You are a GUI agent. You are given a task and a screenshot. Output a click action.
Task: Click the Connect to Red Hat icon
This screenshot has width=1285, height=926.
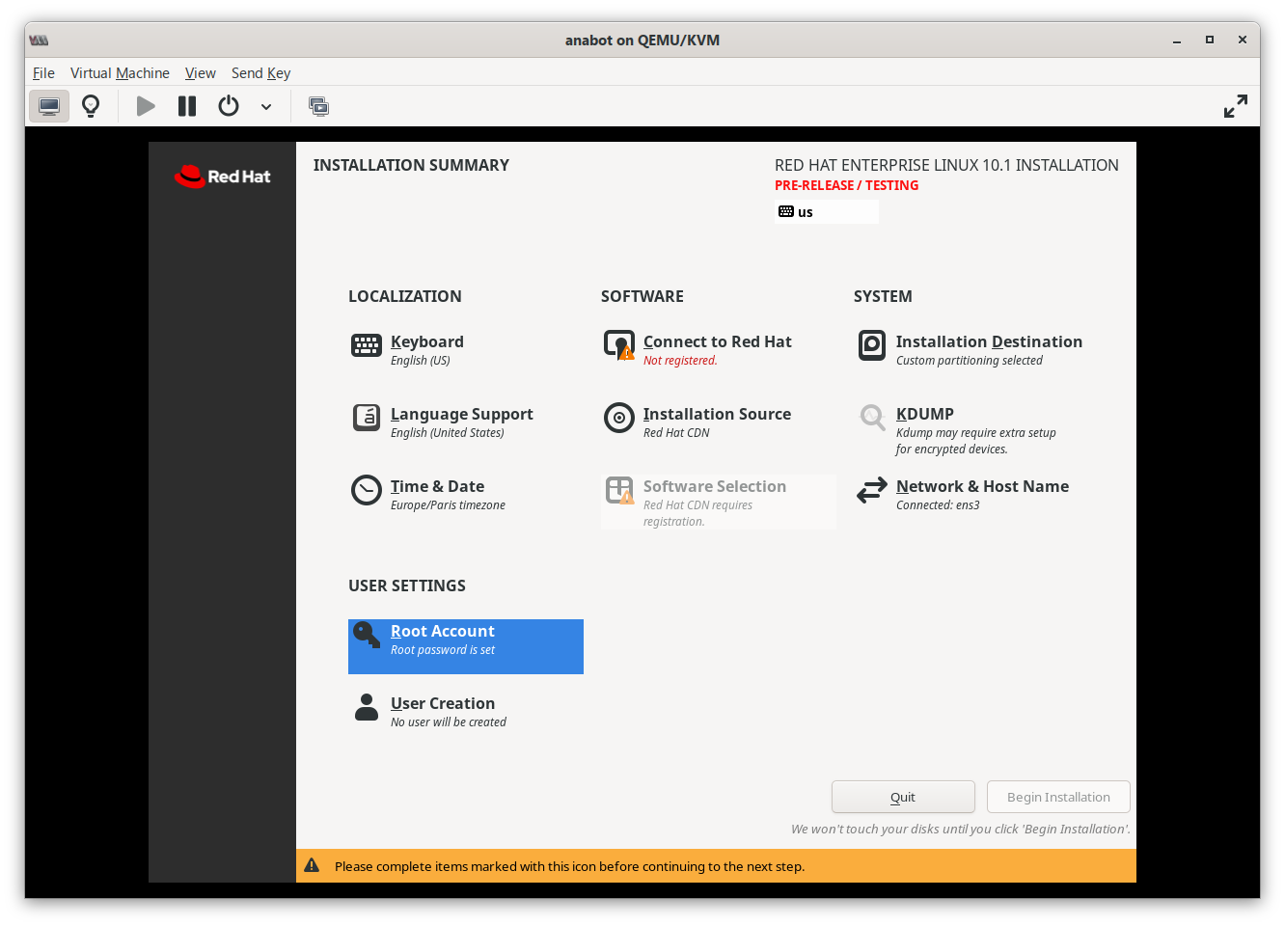(x=619, y=345)
